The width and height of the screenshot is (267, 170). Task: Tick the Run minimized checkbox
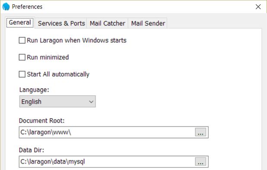(x=22, y=57)
